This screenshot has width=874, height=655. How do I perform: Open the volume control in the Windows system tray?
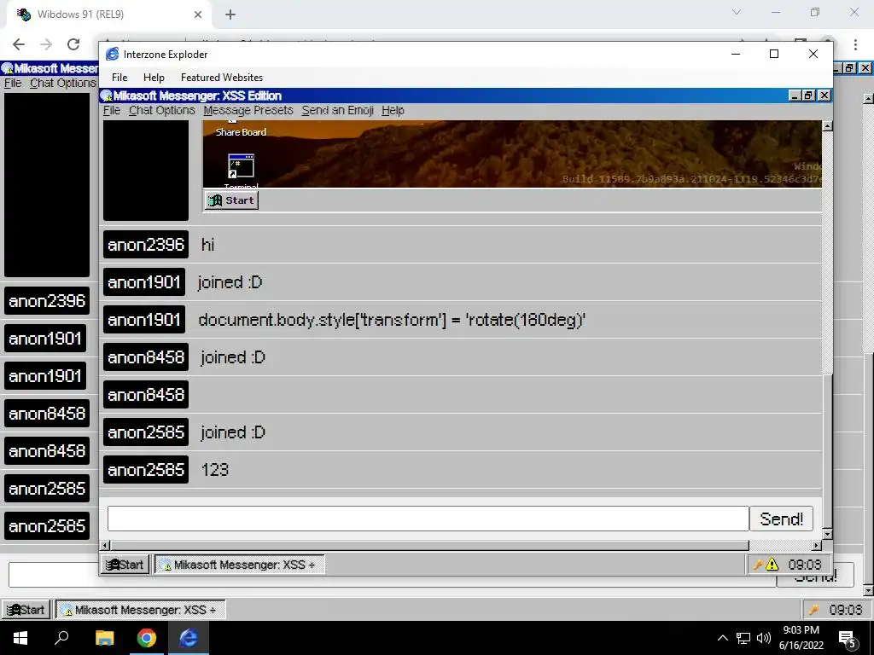pyautogui.click(x=764, y=638)
